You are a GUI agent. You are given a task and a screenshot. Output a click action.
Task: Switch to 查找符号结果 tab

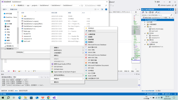pyautogui.click(x=23, y=91)
